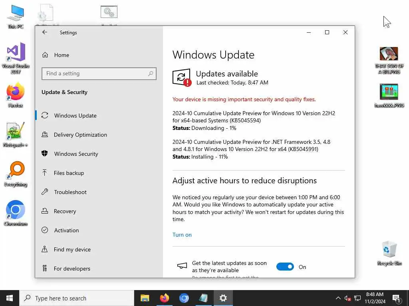Select the gear file icon on desktop

109,12
